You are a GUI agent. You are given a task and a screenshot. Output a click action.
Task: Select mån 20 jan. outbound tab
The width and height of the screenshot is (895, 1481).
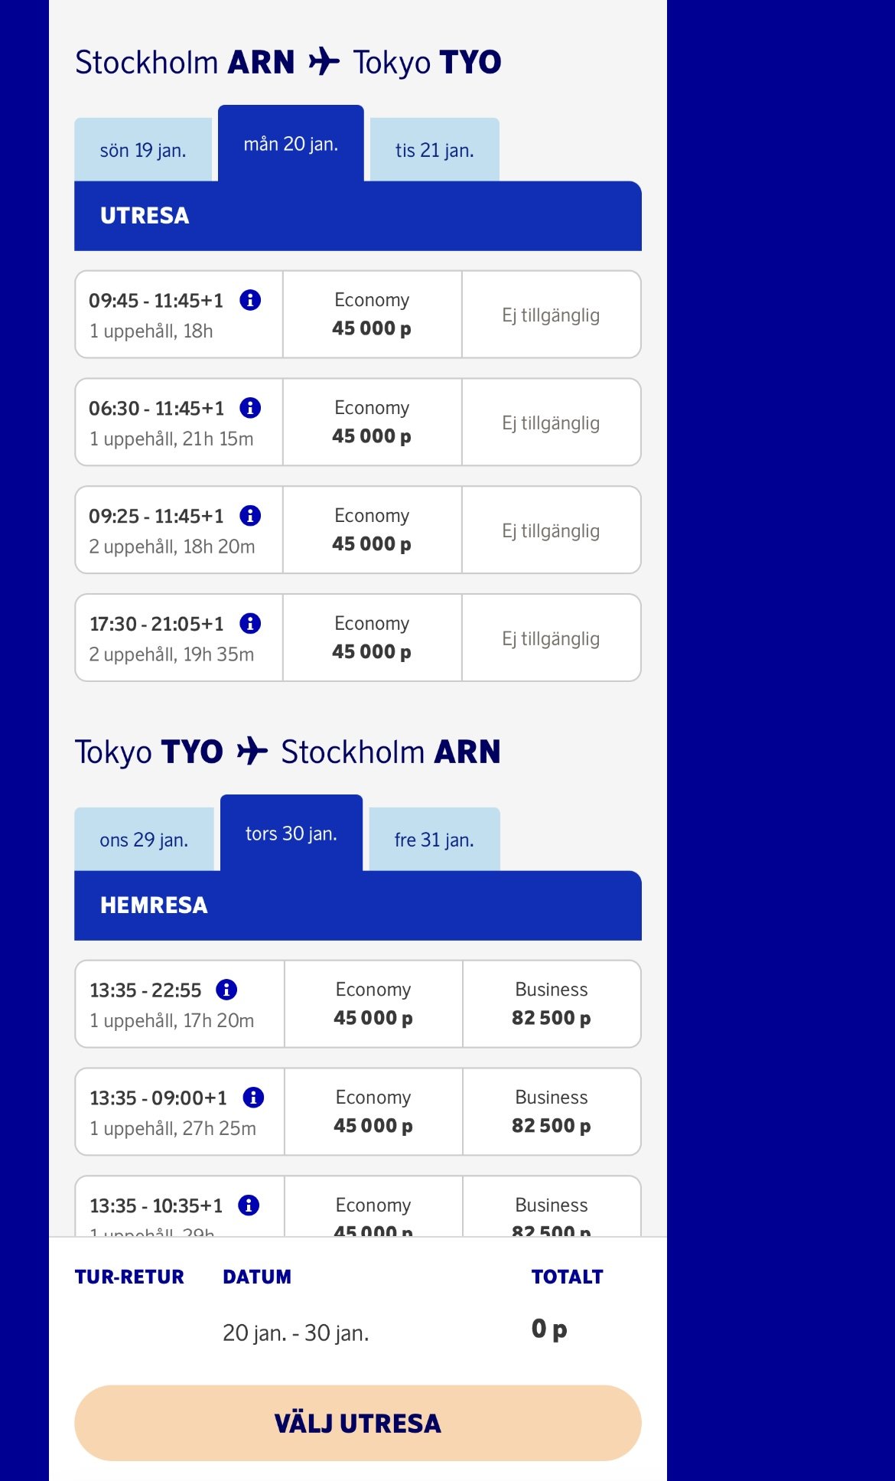291,144
